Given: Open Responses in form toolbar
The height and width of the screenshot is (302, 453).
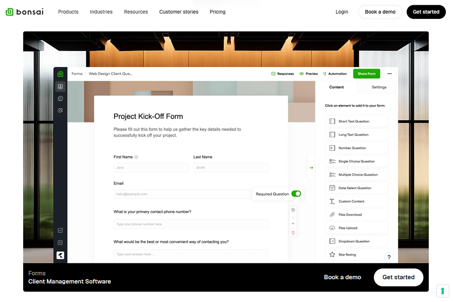Looking at the screenshot, I should (x=282, y=74).
